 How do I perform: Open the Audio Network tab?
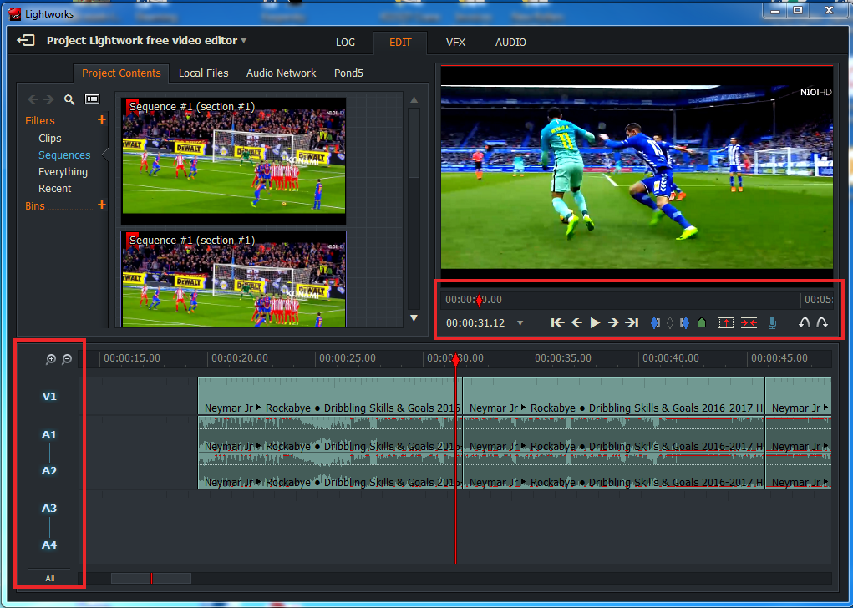281,73
